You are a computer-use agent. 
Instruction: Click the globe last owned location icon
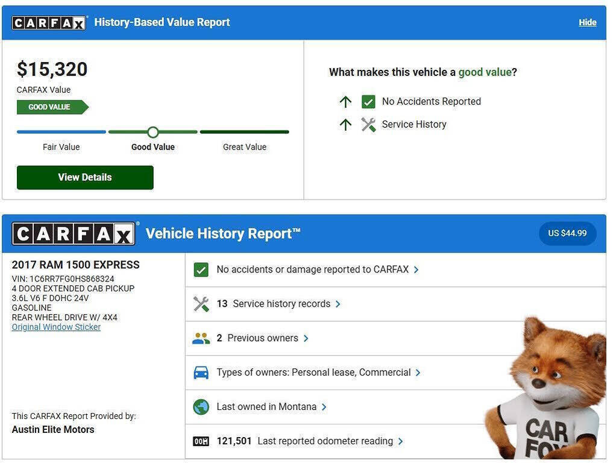click(x=201, y=407)
